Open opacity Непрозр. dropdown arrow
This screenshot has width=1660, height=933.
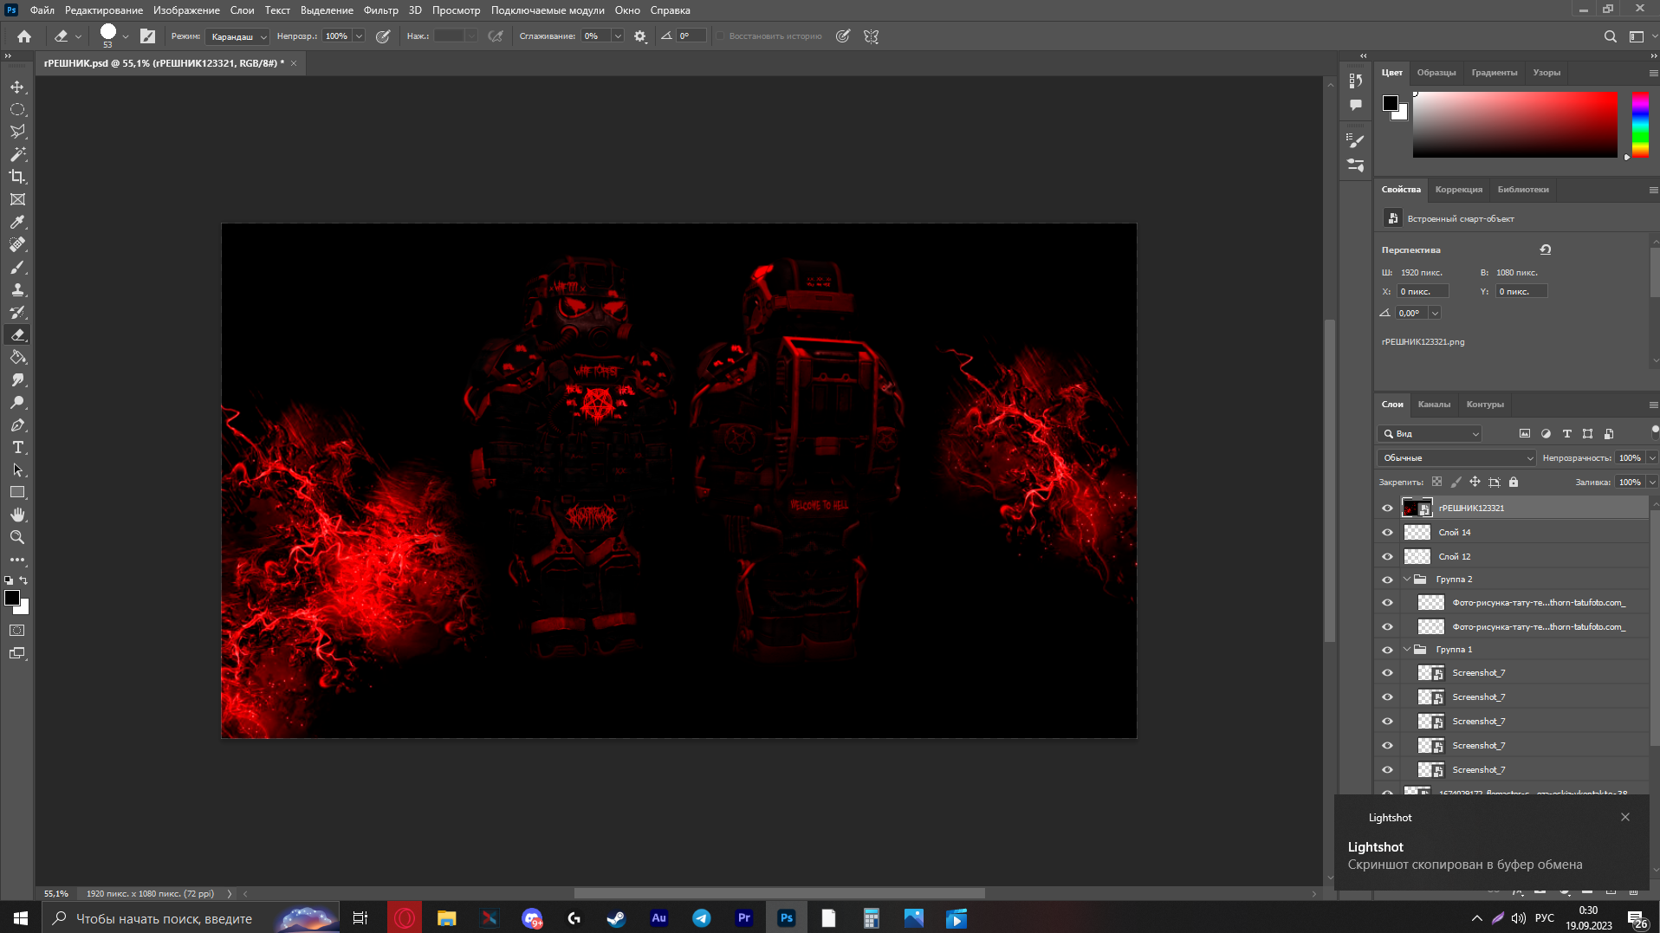click(x=359, y=36)
